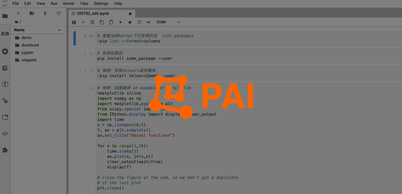402x194 pixels.
Task: Click the "import numpy as np" line
Action: click(x=119, y=98)
